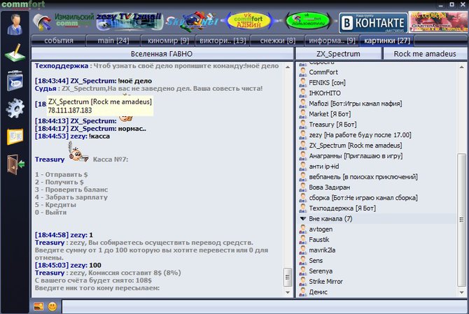469x314 pixels.
Task: Click the yellow notes icon in sidebar
Action: pos(14,136)
